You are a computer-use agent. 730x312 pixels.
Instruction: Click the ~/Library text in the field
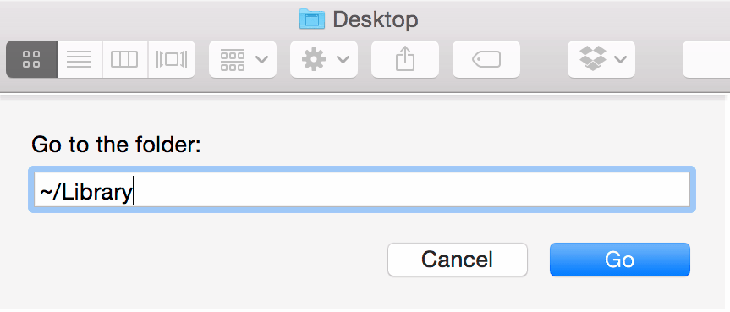pyautogui.click(x=86, y=192)
